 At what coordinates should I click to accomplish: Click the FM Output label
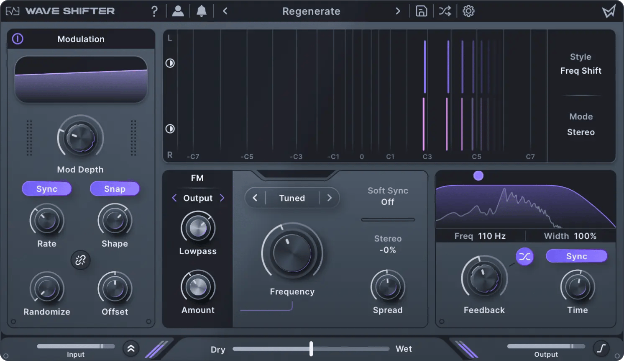click(x=198, y=198)
